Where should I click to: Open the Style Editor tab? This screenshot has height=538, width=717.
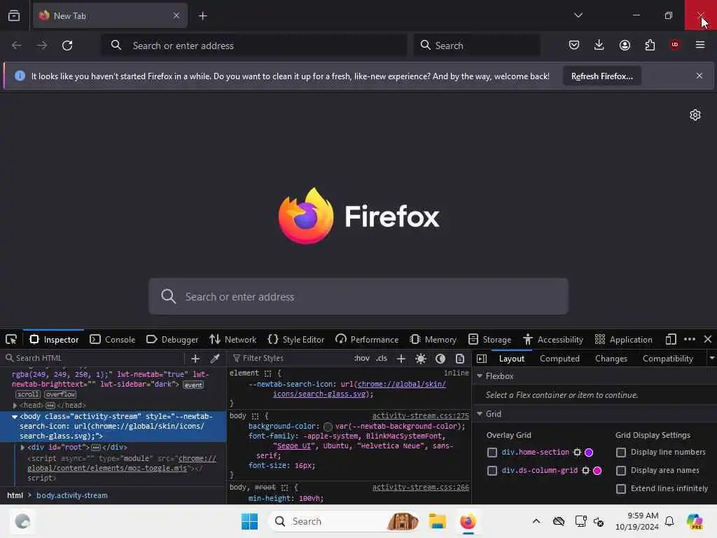296,340
